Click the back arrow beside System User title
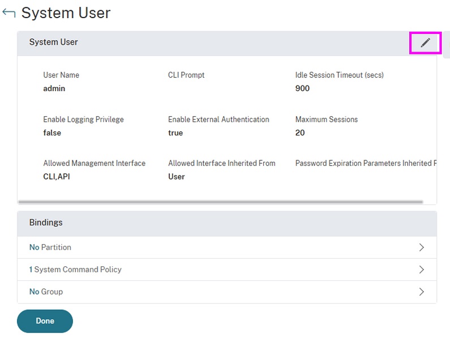450x337 pixels. (x=8, y=12)
